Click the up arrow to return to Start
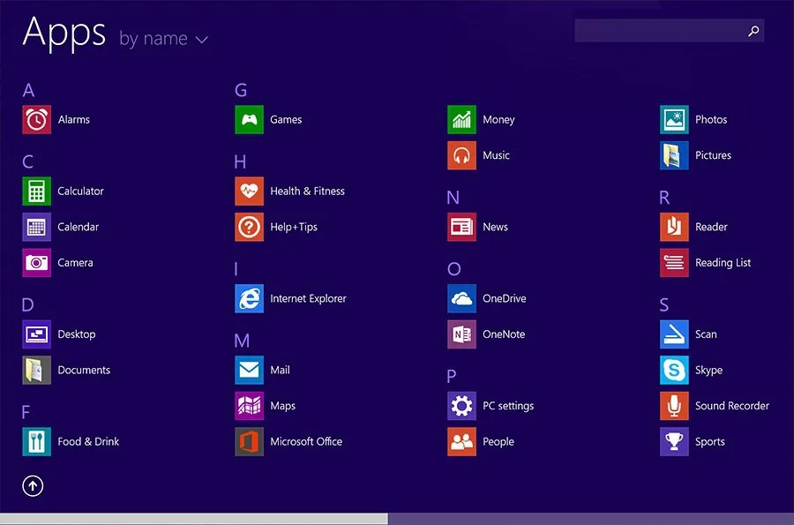794x525 pixels. pyautogui.click(x=33, y=485)
